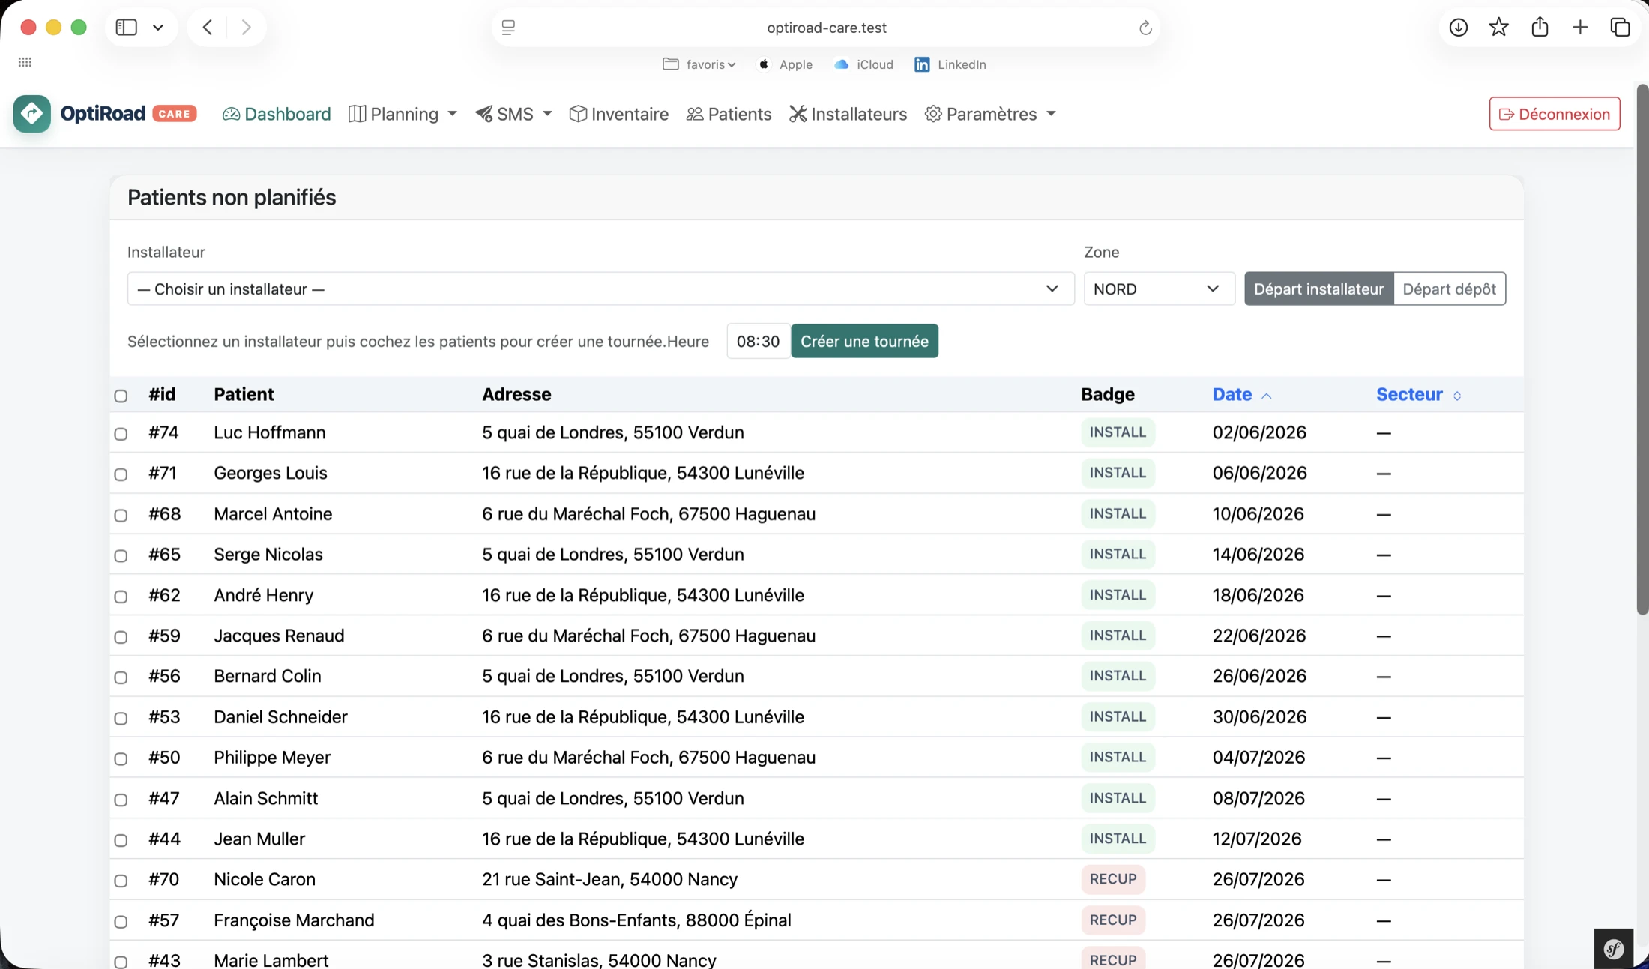1649x969 pixels.
Task: Check the box for Georges Louis
Action: pos(121,474)
